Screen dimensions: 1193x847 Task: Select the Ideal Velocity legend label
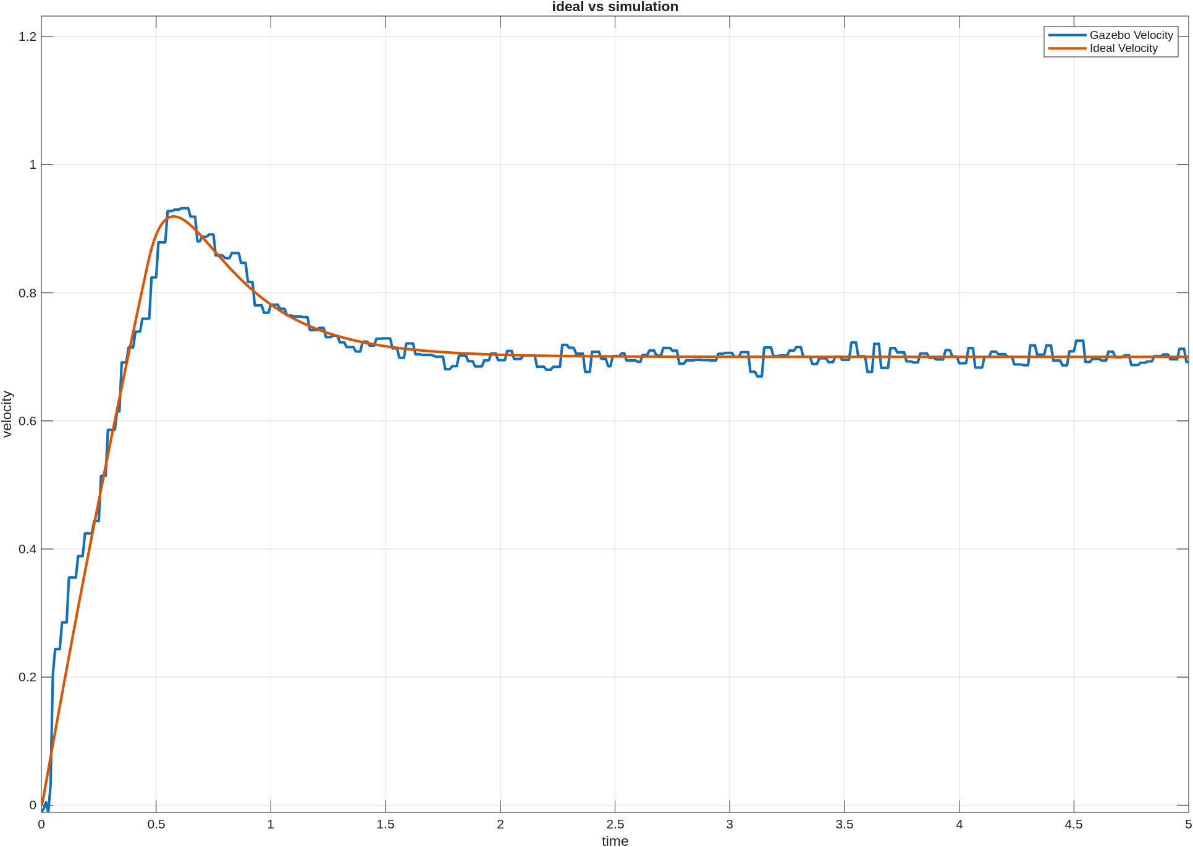[x=1123, y=48]
